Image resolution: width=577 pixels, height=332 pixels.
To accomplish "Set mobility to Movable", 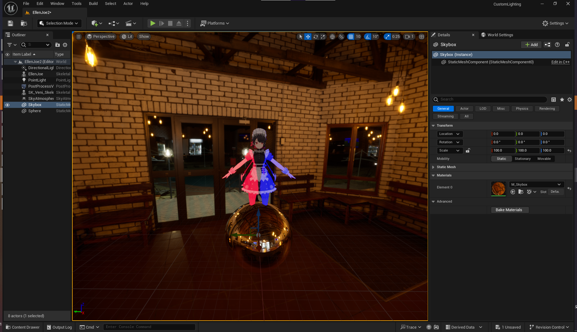I will [544, 159].
